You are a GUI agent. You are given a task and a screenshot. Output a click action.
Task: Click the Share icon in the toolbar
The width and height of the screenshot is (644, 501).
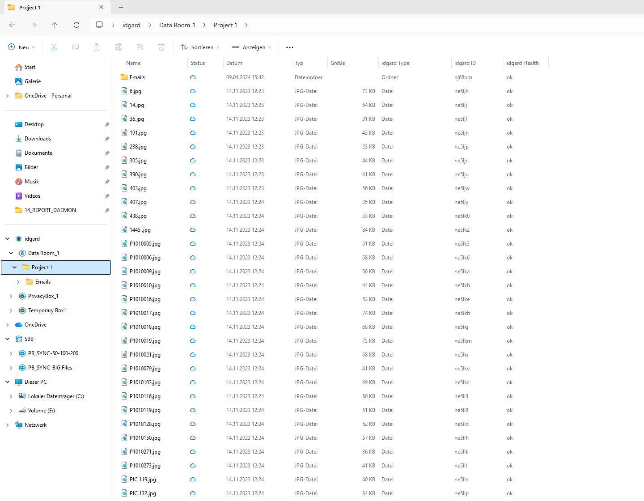point(140,47)
